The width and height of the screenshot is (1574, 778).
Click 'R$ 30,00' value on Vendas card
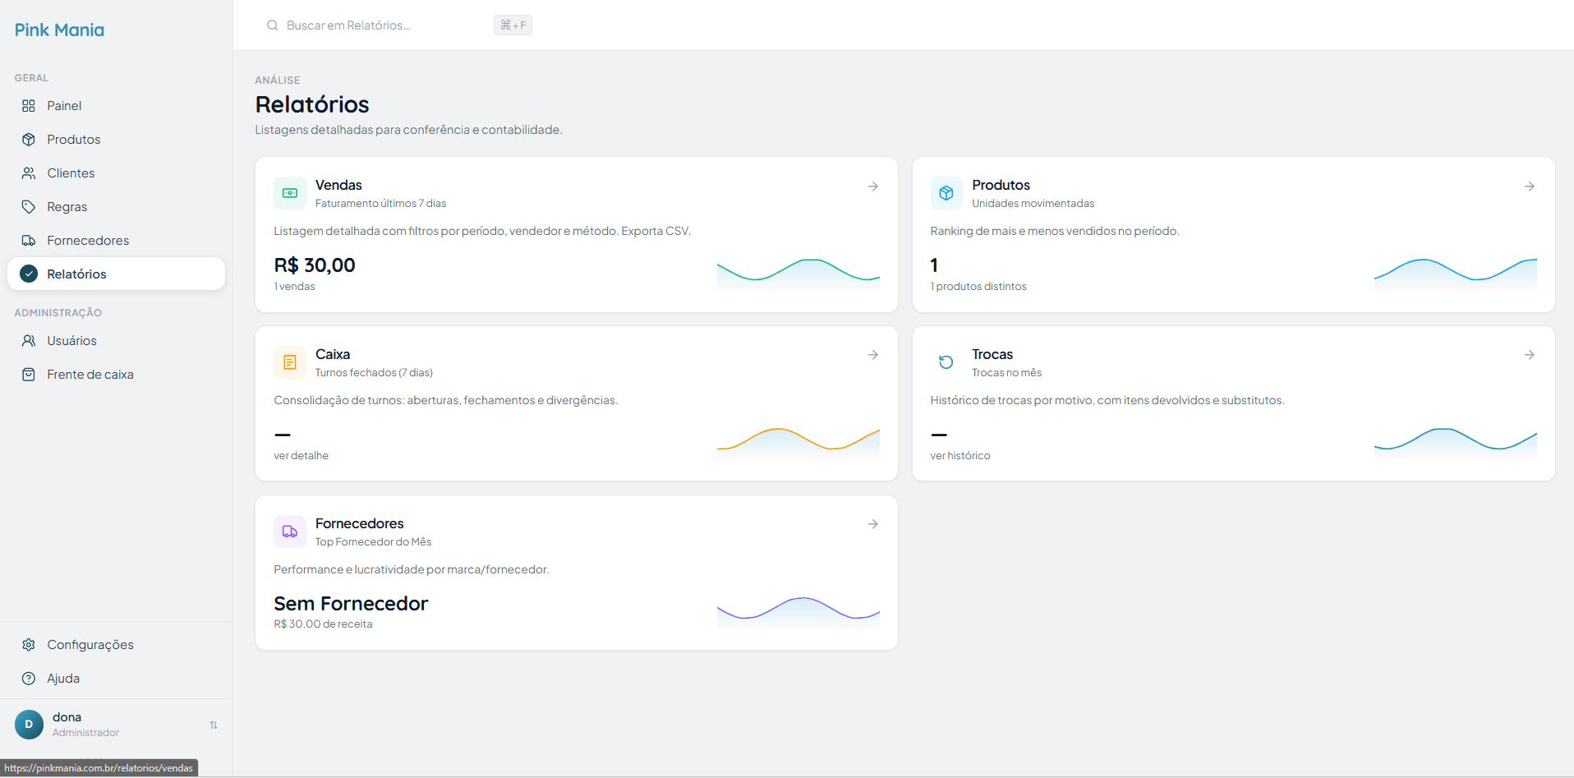(315, 265)
